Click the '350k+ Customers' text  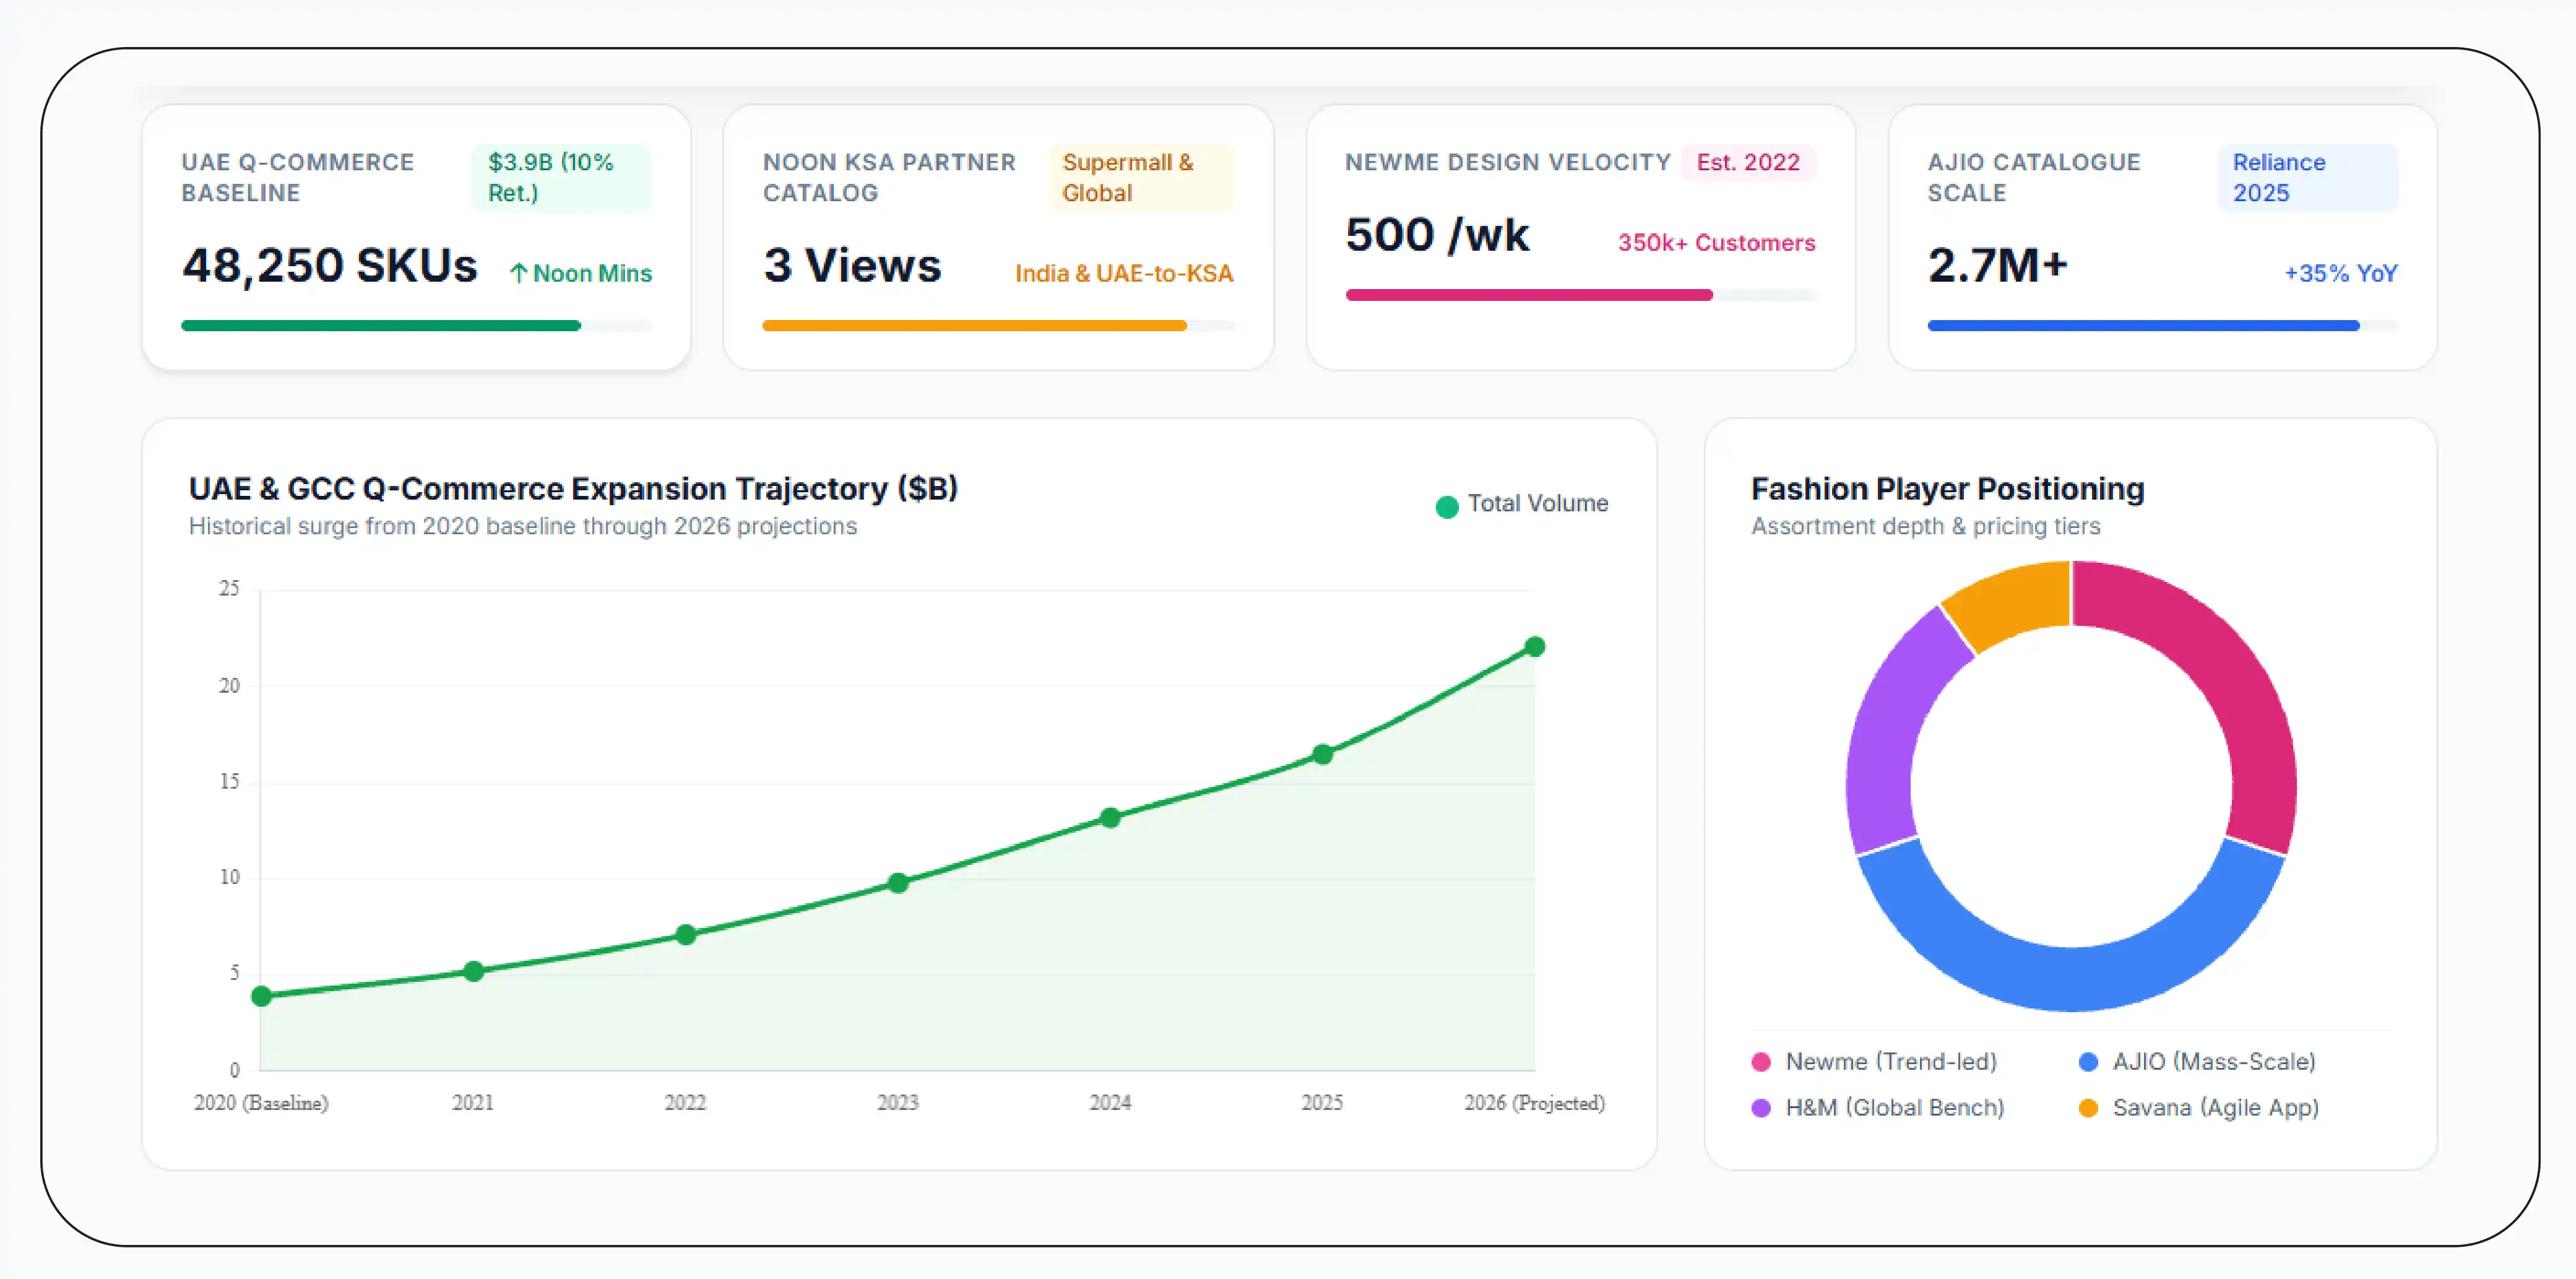1716,243
